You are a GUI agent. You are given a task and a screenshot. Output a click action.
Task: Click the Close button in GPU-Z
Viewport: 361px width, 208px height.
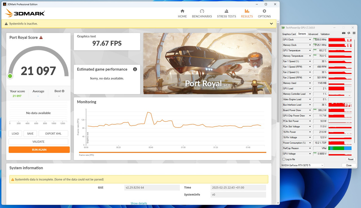(x=349, y=165)
